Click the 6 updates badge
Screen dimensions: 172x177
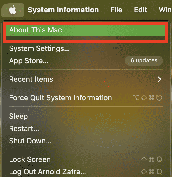click(x=144, y=60)
